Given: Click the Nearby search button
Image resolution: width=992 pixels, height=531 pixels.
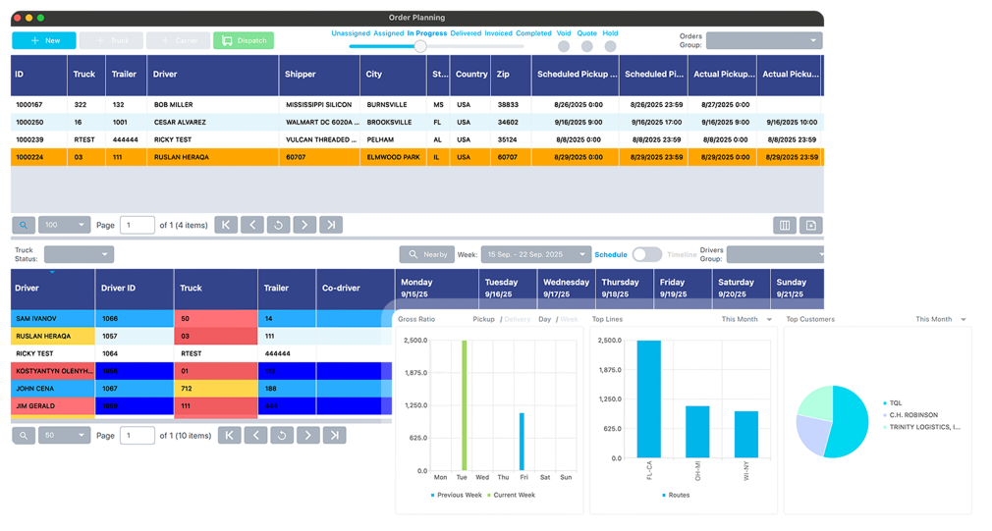Looking at the screenshot, I should tap(425, 254).
